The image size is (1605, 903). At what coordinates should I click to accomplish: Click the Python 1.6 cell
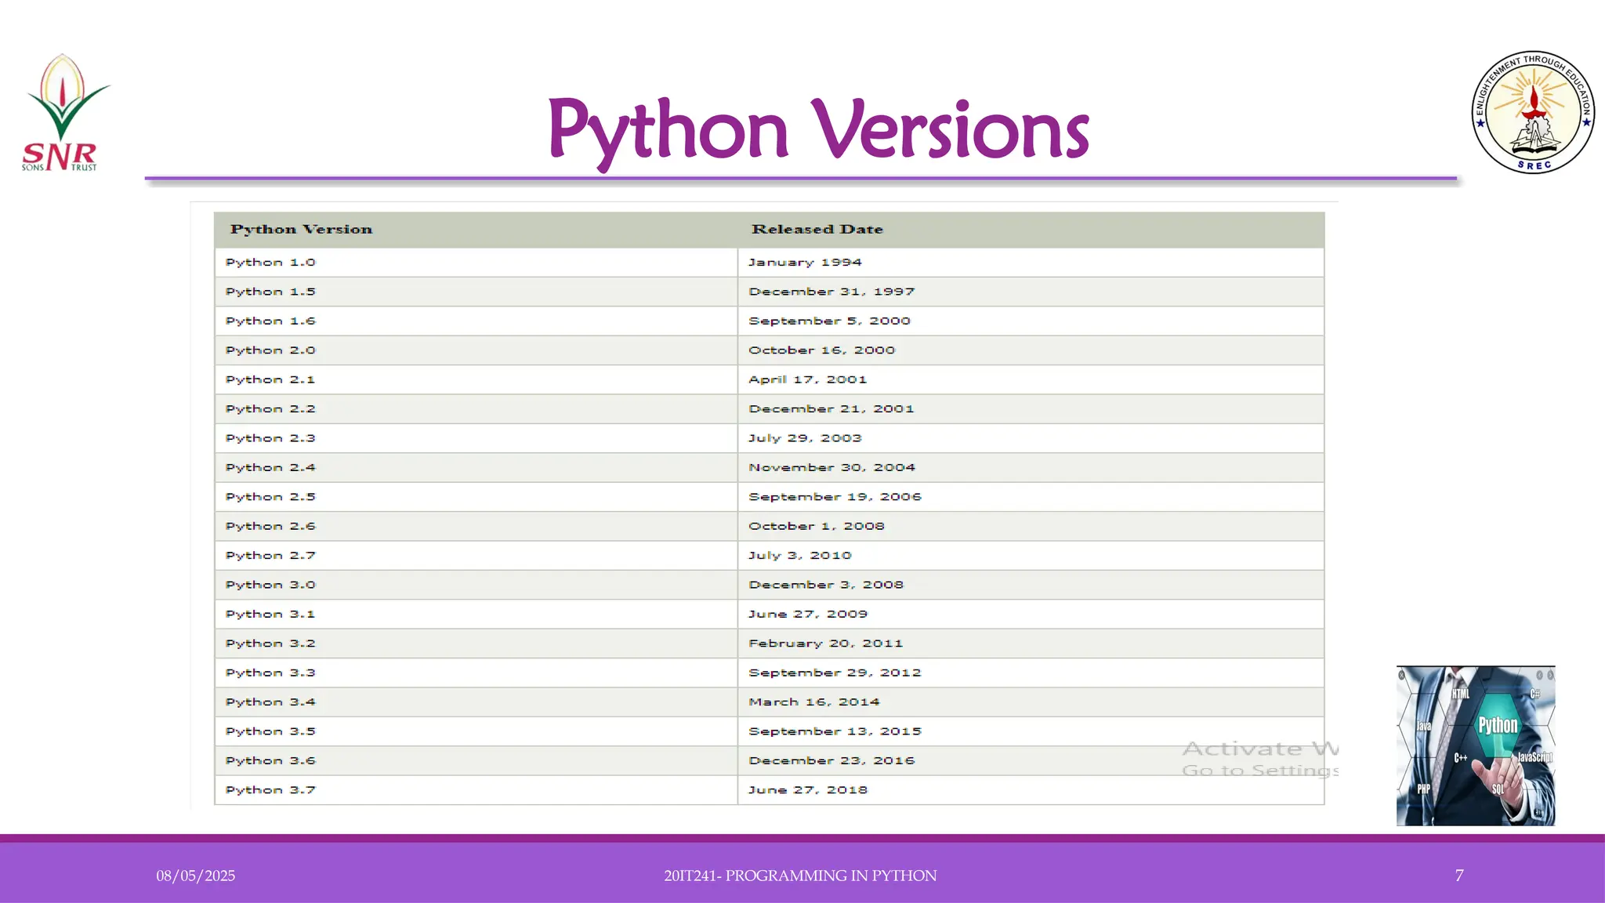point(476,321)
